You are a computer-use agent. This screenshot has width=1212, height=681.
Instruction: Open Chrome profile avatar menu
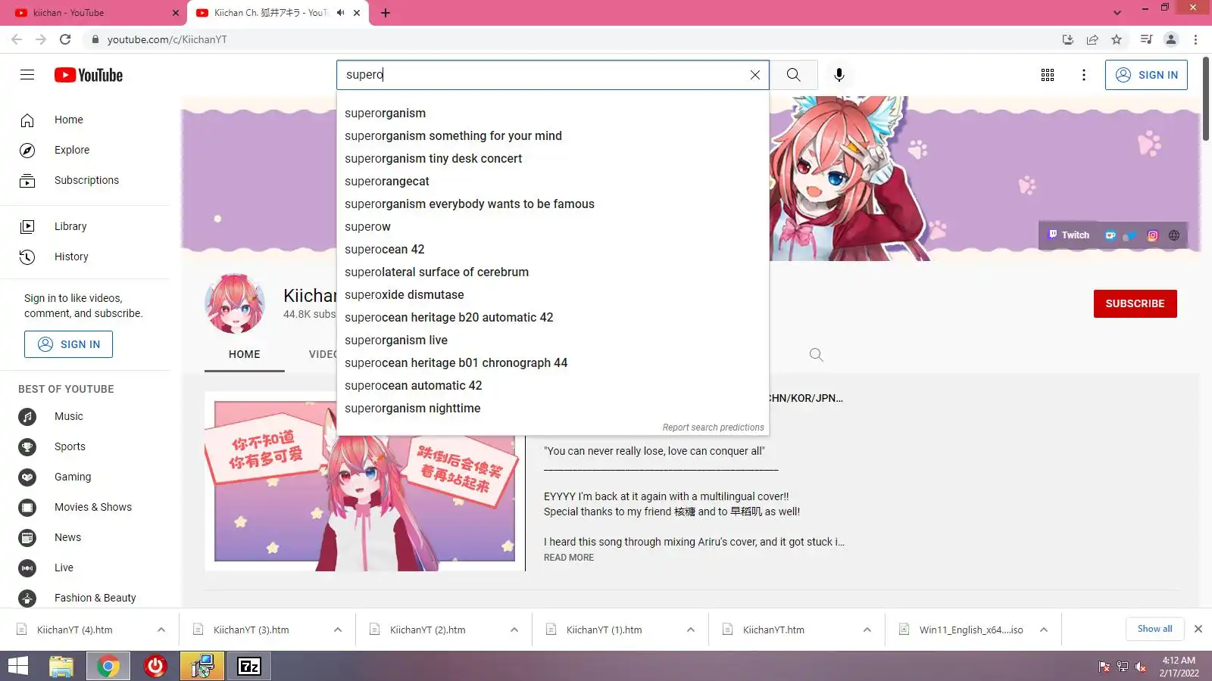click(x=1170, y=39)
